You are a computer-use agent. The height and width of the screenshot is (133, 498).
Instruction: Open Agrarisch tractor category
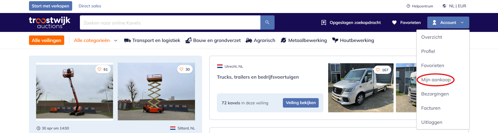tap(260, 40)
